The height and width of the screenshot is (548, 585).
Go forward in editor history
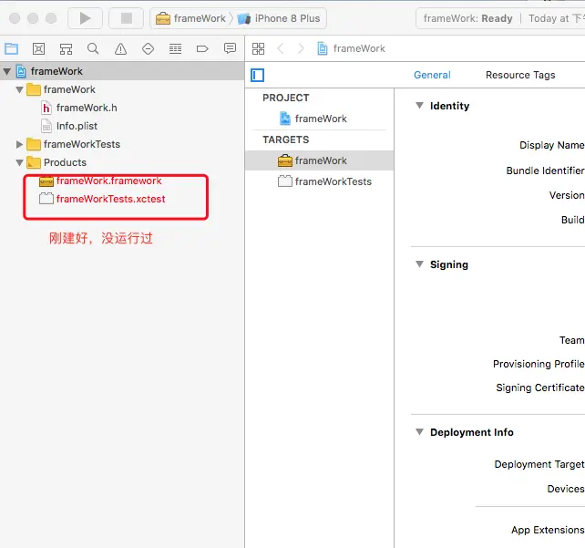[301, 49]
